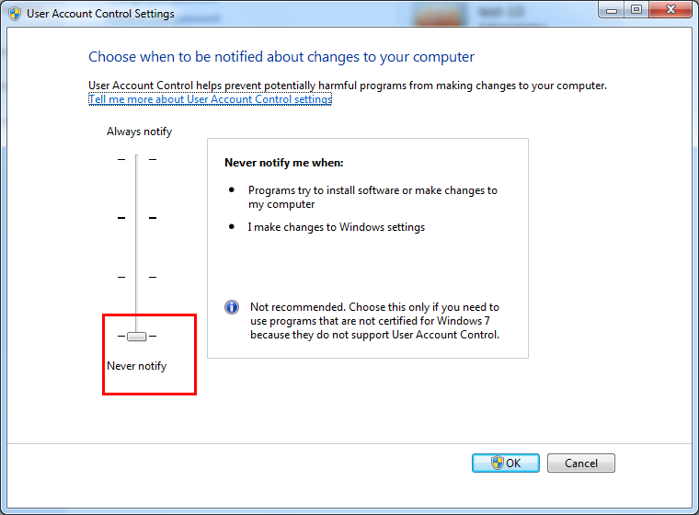Maximize the User Account Control window
Viewport: 699px width, 515px height.
click(636, 10)
